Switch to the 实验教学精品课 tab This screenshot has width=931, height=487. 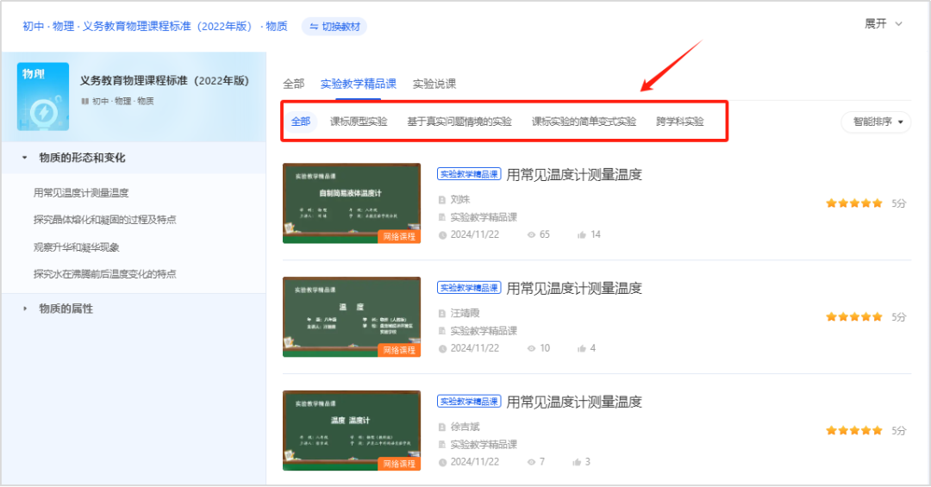[x=358, y=84]
